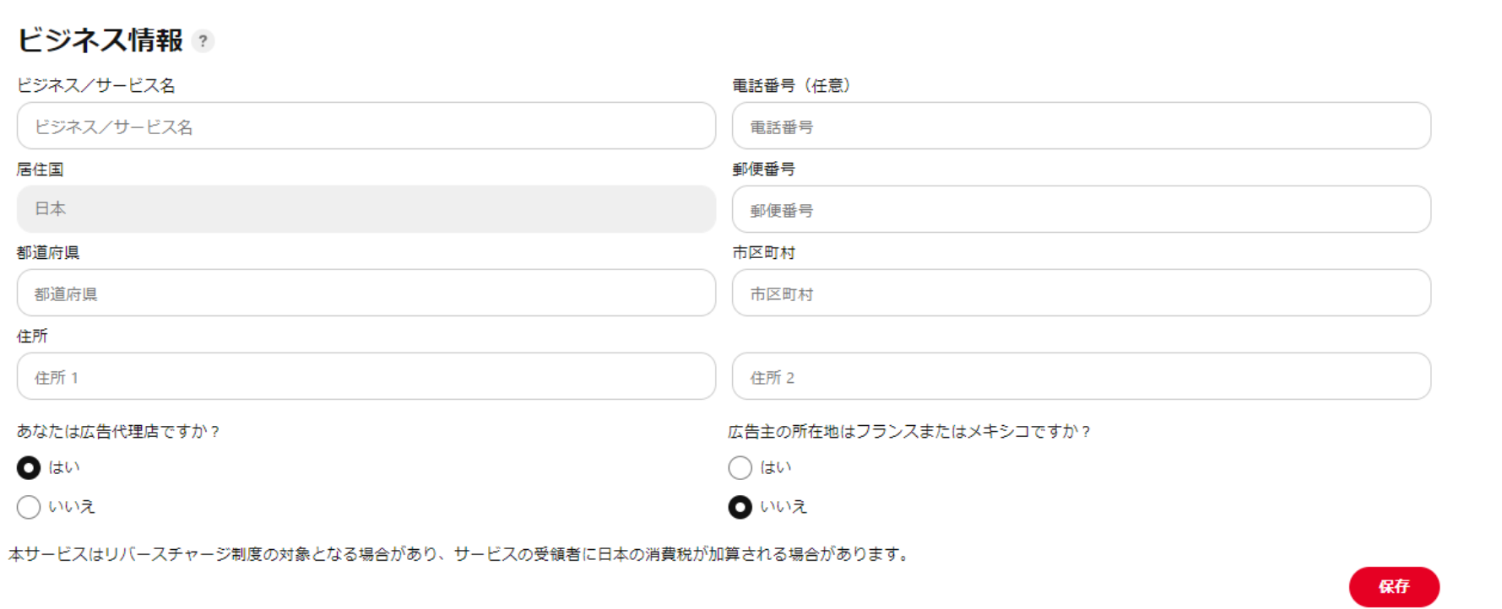Click inside the 住所 1 field
This screenshot has width=1502, height=609.
[x=366, y=376]
